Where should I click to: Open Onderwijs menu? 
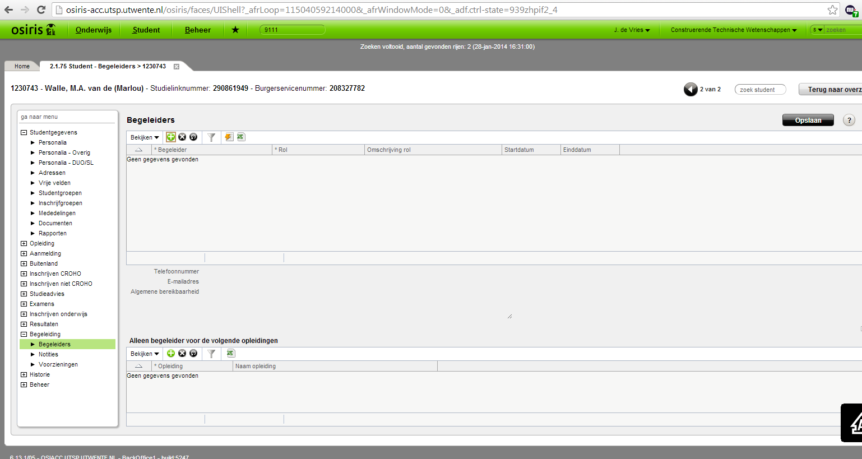pyautogui.click(x=94, y=30)
